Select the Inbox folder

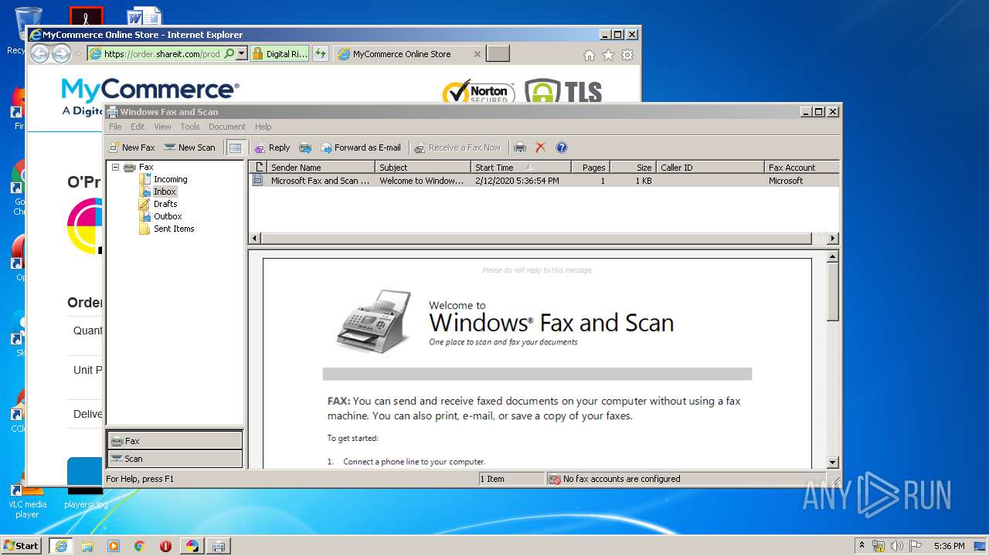pyautogui.click(x=165, y=192)
